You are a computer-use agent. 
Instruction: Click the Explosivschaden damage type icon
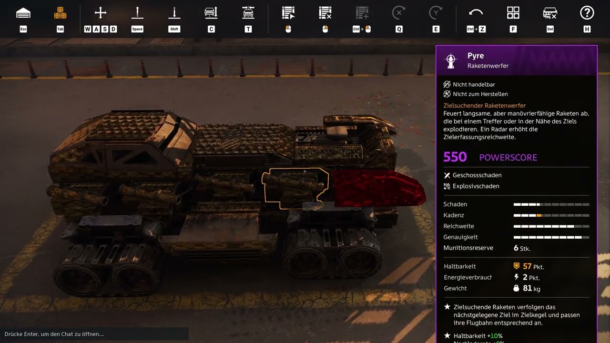[447, 186]
